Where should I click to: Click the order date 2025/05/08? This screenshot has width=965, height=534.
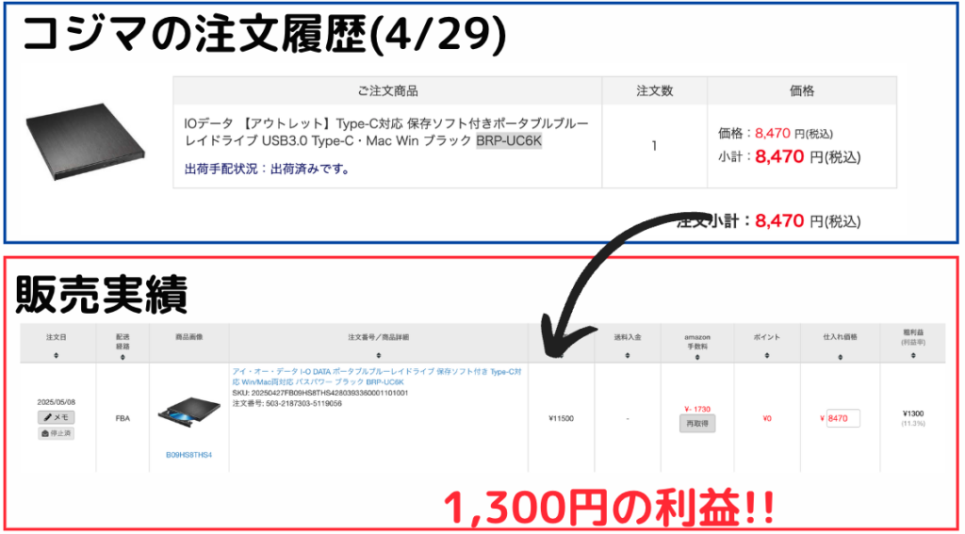pos(56,402)
